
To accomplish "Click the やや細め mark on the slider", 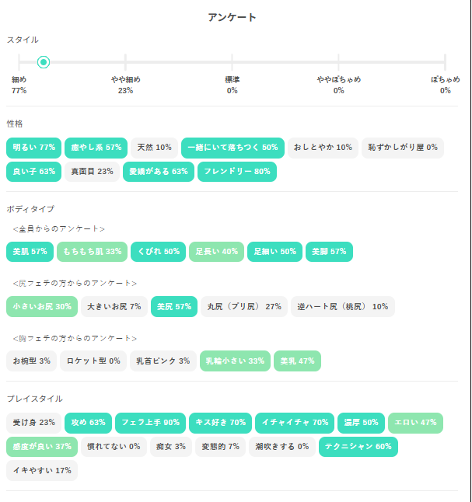I will (125, 62).
